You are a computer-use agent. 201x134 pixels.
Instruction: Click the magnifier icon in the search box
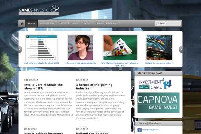click(x=157, y=23)
